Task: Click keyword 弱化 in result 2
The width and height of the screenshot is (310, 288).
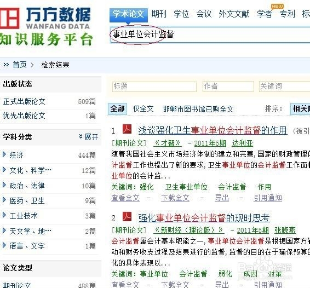Action: point(225,274)
